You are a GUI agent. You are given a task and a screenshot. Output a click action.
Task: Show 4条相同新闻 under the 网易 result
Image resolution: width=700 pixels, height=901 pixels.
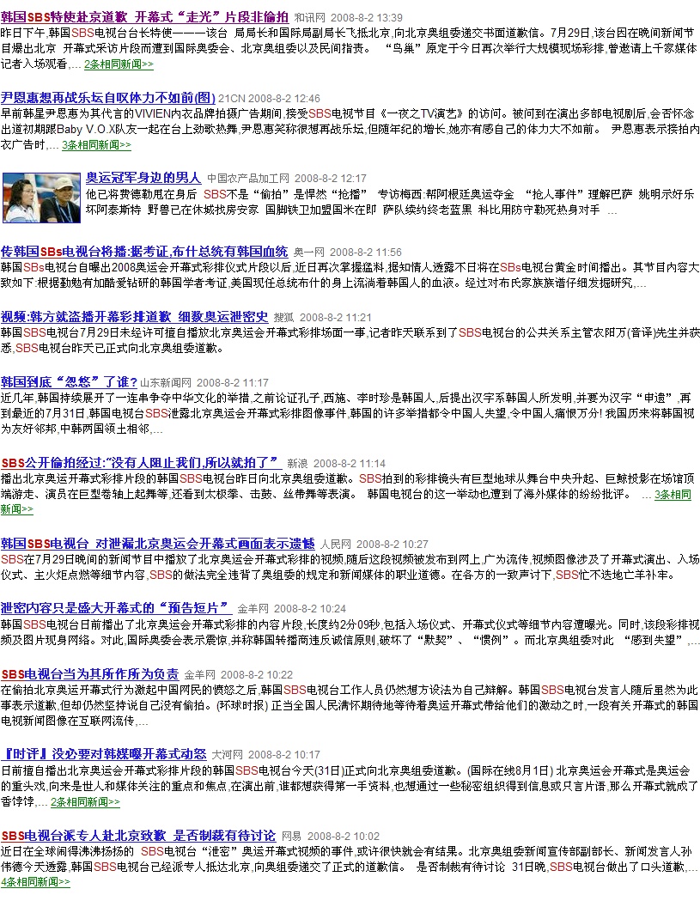pos(35,881)
